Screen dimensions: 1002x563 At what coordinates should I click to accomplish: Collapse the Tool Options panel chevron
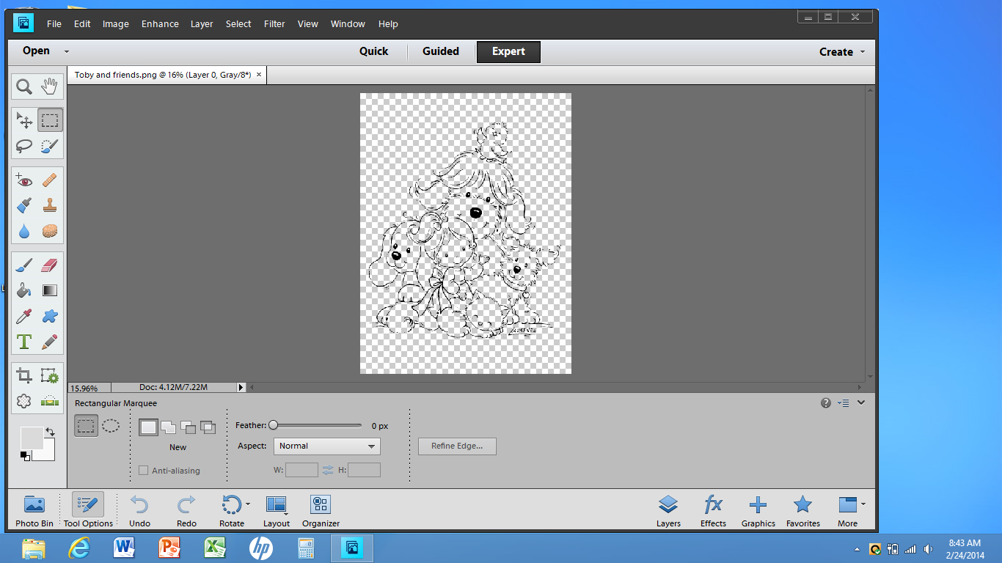pos(861,402)
